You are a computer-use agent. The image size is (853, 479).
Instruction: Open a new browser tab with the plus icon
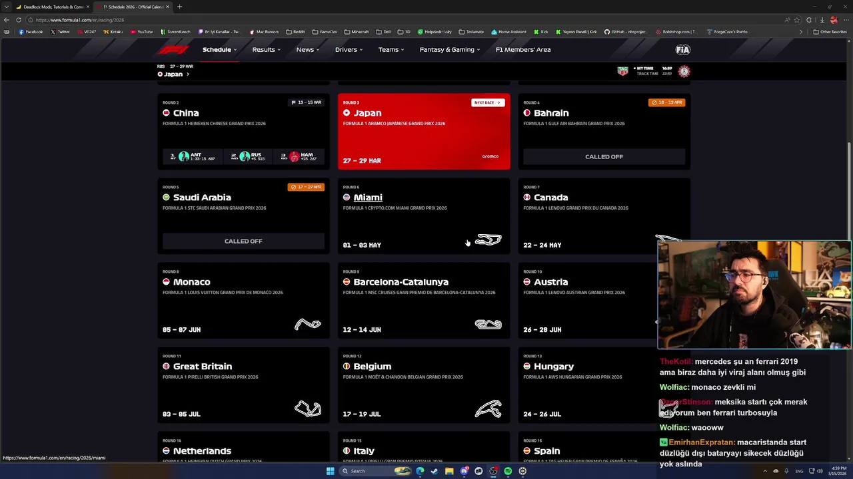coord(179,7)
